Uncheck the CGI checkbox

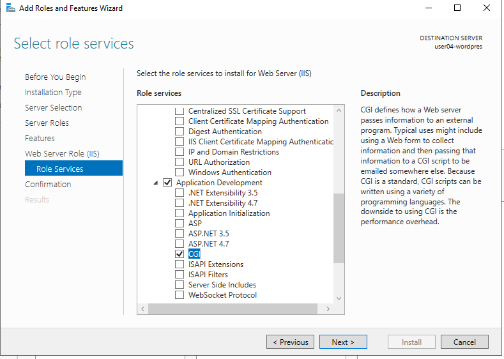coord(179,254)
